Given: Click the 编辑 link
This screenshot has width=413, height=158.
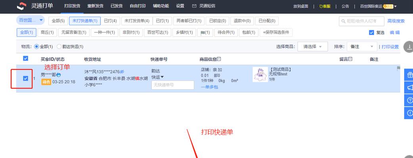Looking at the screenshot, I should click(394, 32).
